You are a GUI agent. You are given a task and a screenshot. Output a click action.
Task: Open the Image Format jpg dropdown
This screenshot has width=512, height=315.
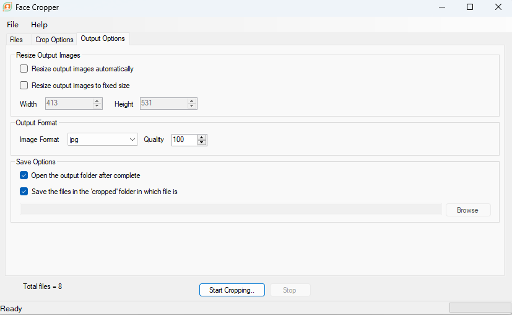103,140
